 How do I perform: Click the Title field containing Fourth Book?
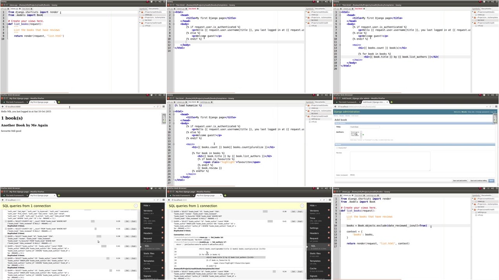pos(365,127)
